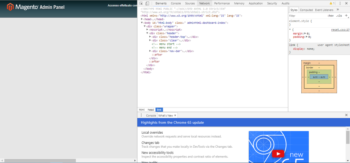Show more Styles pane tabs with chevron
This screenshot has height=163, width=350.
point(338,10)
